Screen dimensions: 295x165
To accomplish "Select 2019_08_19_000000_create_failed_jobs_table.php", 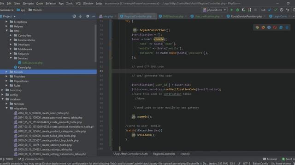I will pos(45,136).
